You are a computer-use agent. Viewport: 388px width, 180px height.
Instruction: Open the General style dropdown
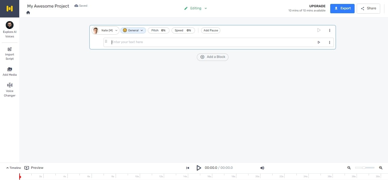(133, 30)
